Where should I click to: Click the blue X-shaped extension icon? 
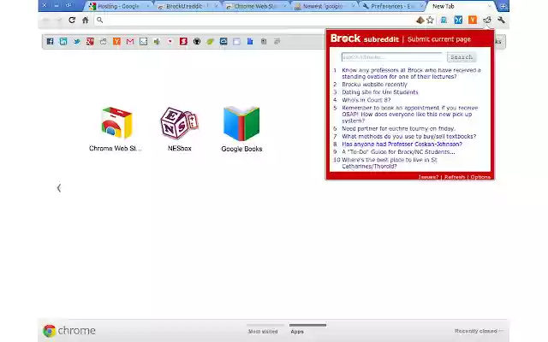click(458, 20)
